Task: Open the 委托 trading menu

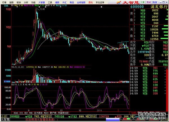Action: pyautogui.click(x=90, y=2)
